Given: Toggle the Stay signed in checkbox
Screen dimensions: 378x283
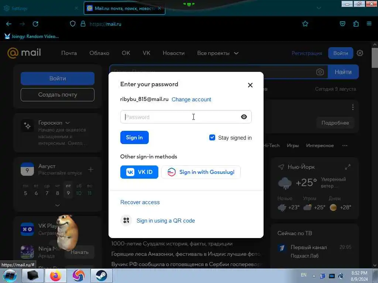Looking at the screenshot, I should [x=212, y=137].
